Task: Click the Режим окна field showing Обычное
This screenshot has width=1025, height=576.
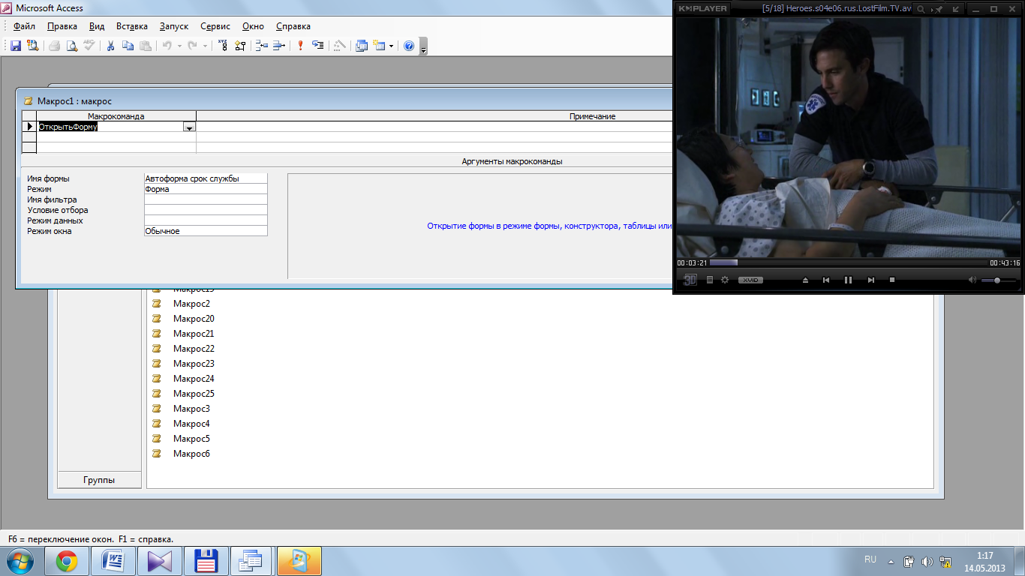Action: click(206, 231)
